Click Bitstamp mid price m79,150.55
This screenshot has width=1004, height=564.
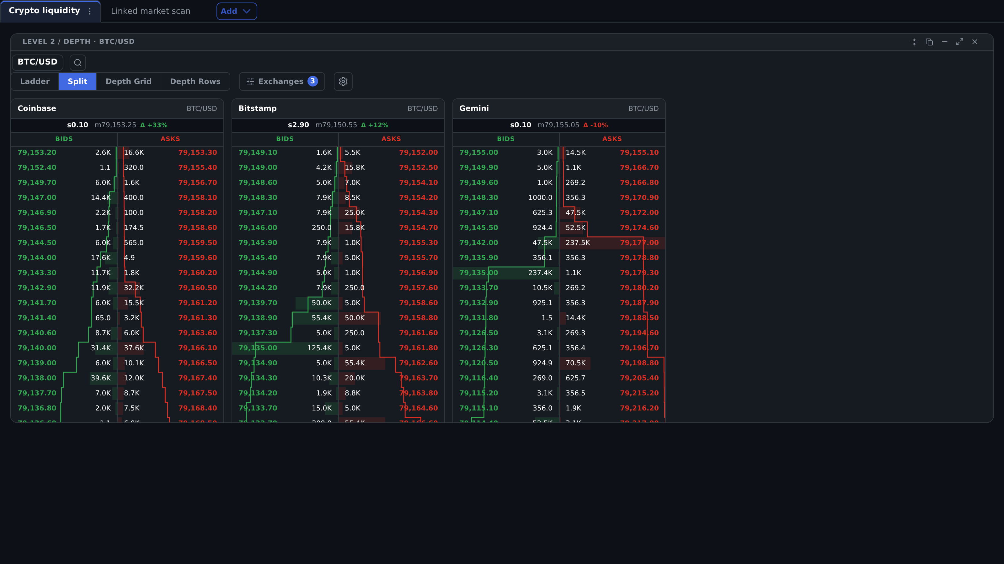pos(336,125)
